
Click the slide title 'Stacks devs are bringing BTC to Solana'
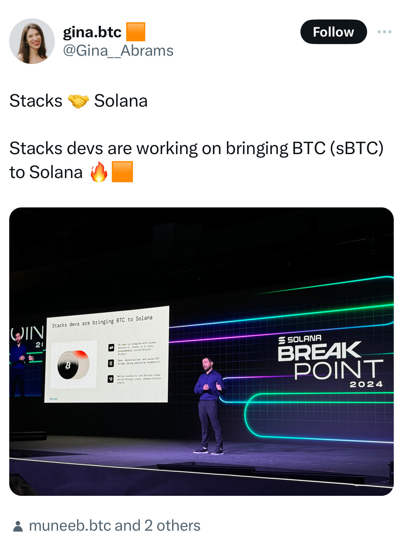point(102,321)
